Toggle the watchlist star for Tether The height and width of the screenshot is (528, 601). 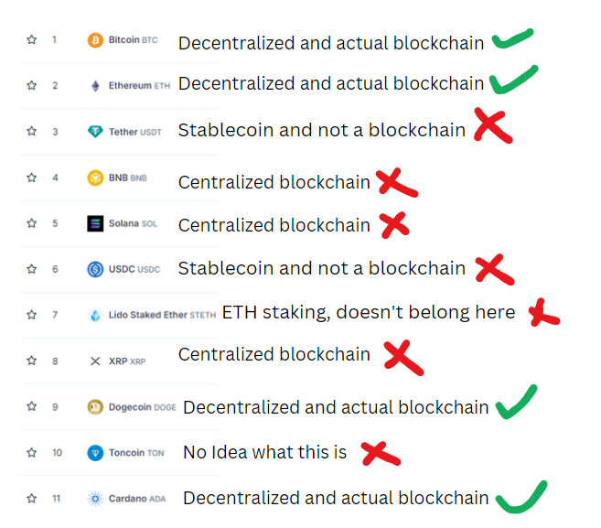32,131
